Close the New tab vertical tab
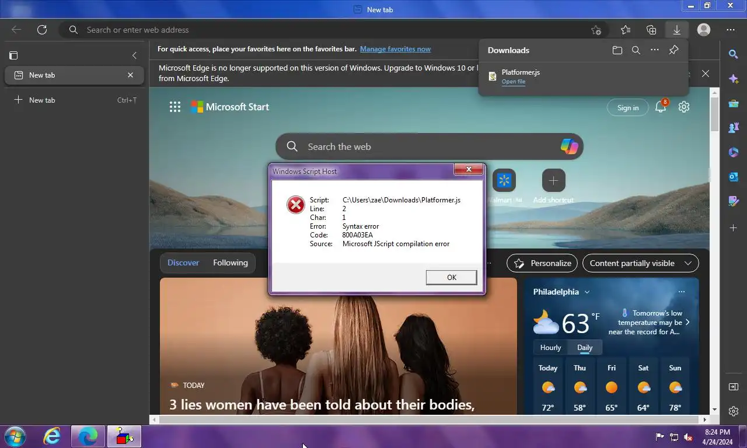 coord(131,75)
